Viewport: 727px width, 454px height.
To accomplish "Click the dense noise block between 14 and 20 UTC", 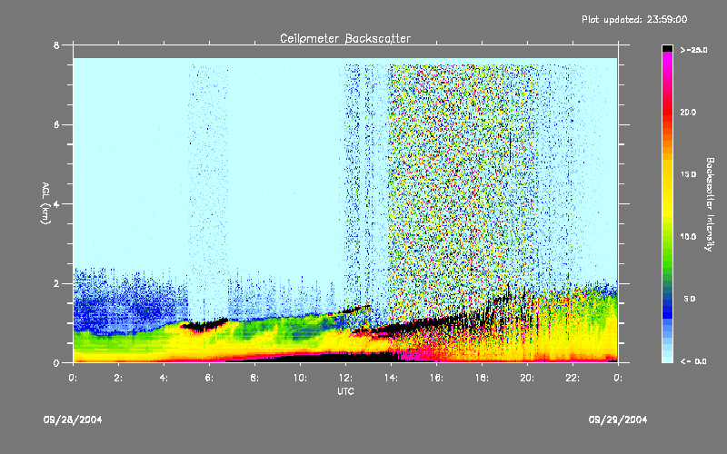I will pos(463,185).
